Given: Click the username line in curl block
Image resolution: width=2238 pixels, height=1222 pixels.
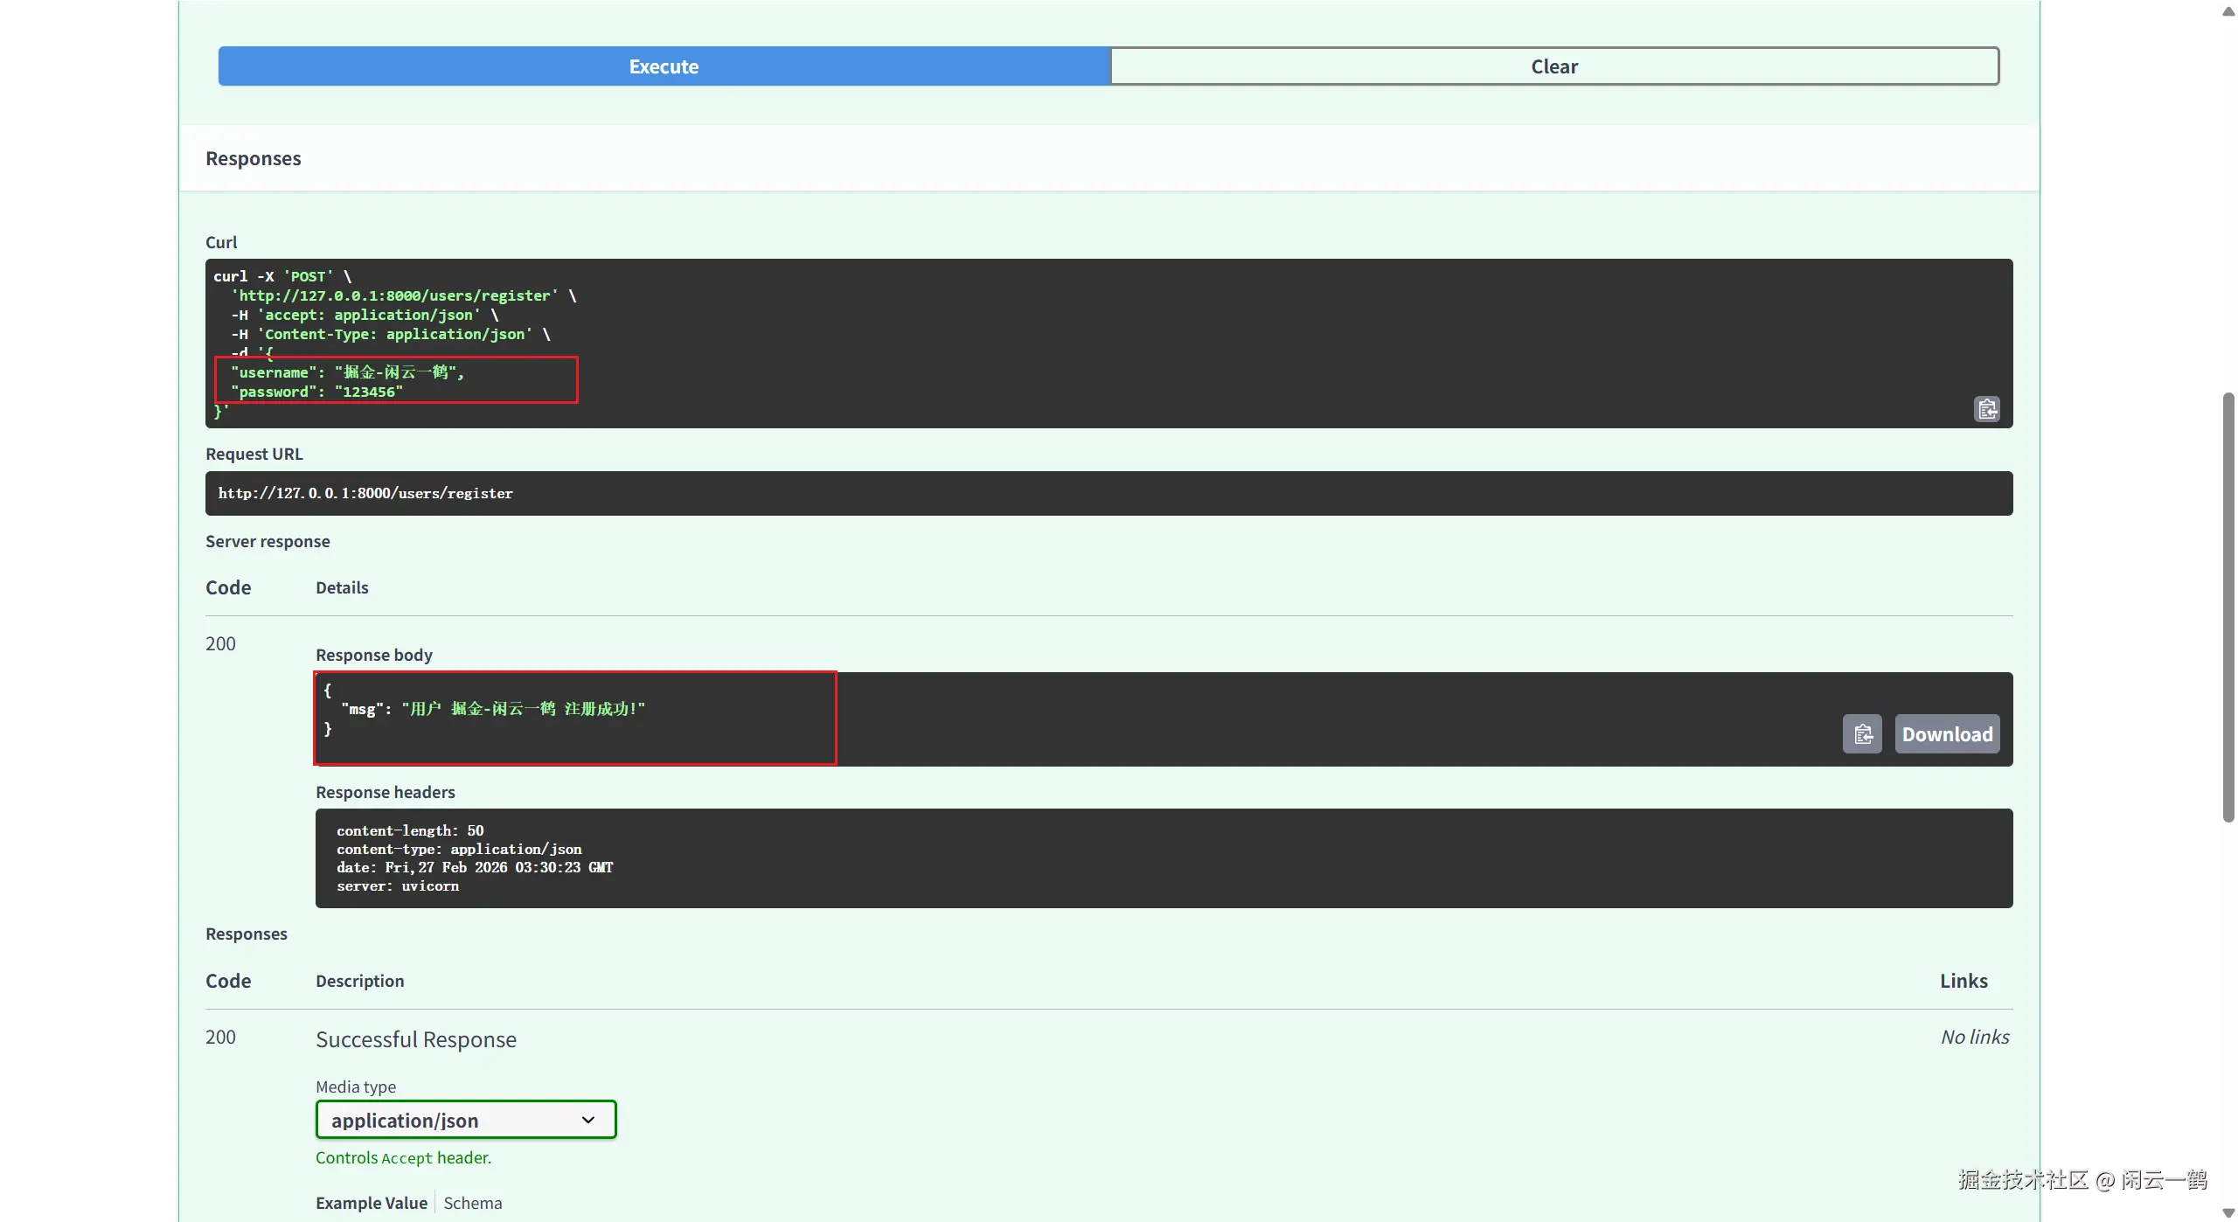Looking at the screenshot, I should click(x=347, y=372).
